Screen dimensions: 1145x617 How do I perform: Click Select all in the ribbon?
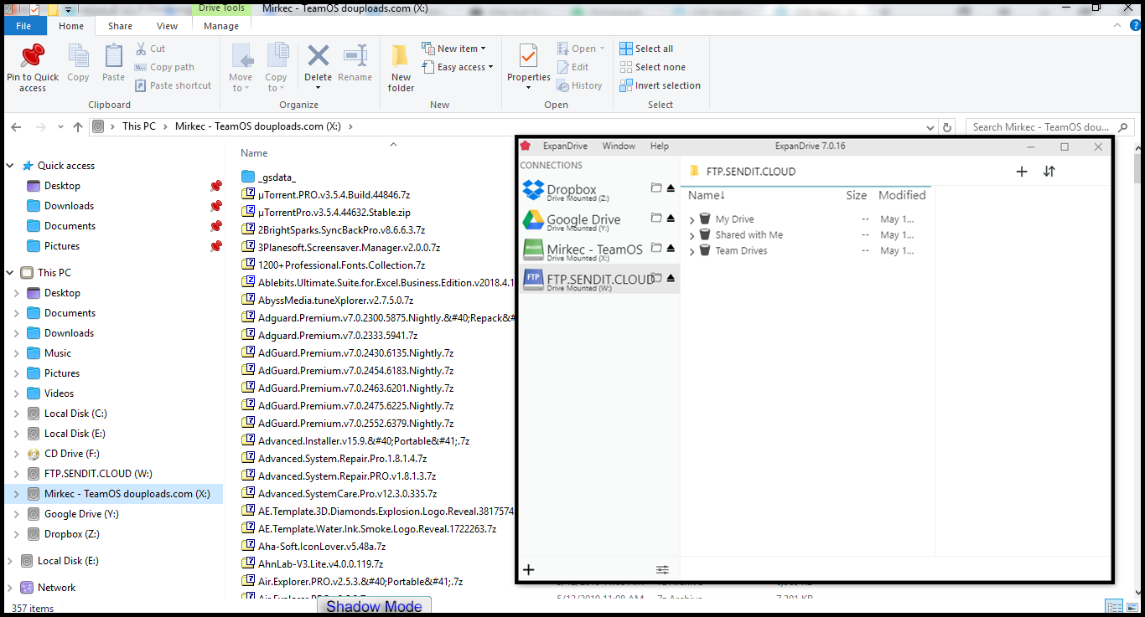[646, 49]
